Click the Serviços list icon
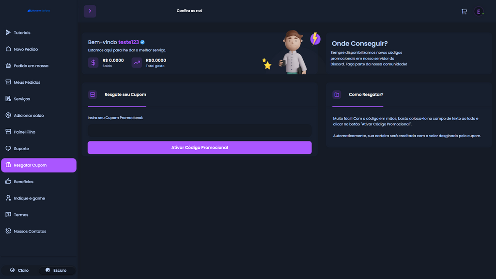This screenshot has height=279, width=496. (x=8, y=99)
